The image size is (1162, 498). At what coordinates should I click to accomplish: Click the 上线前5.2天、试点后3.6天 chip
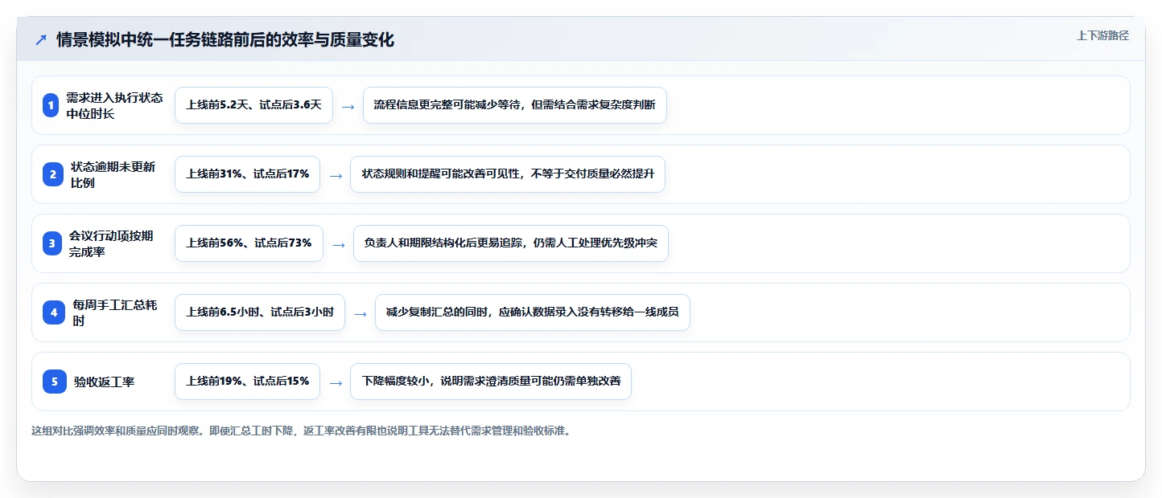[253, 105]
